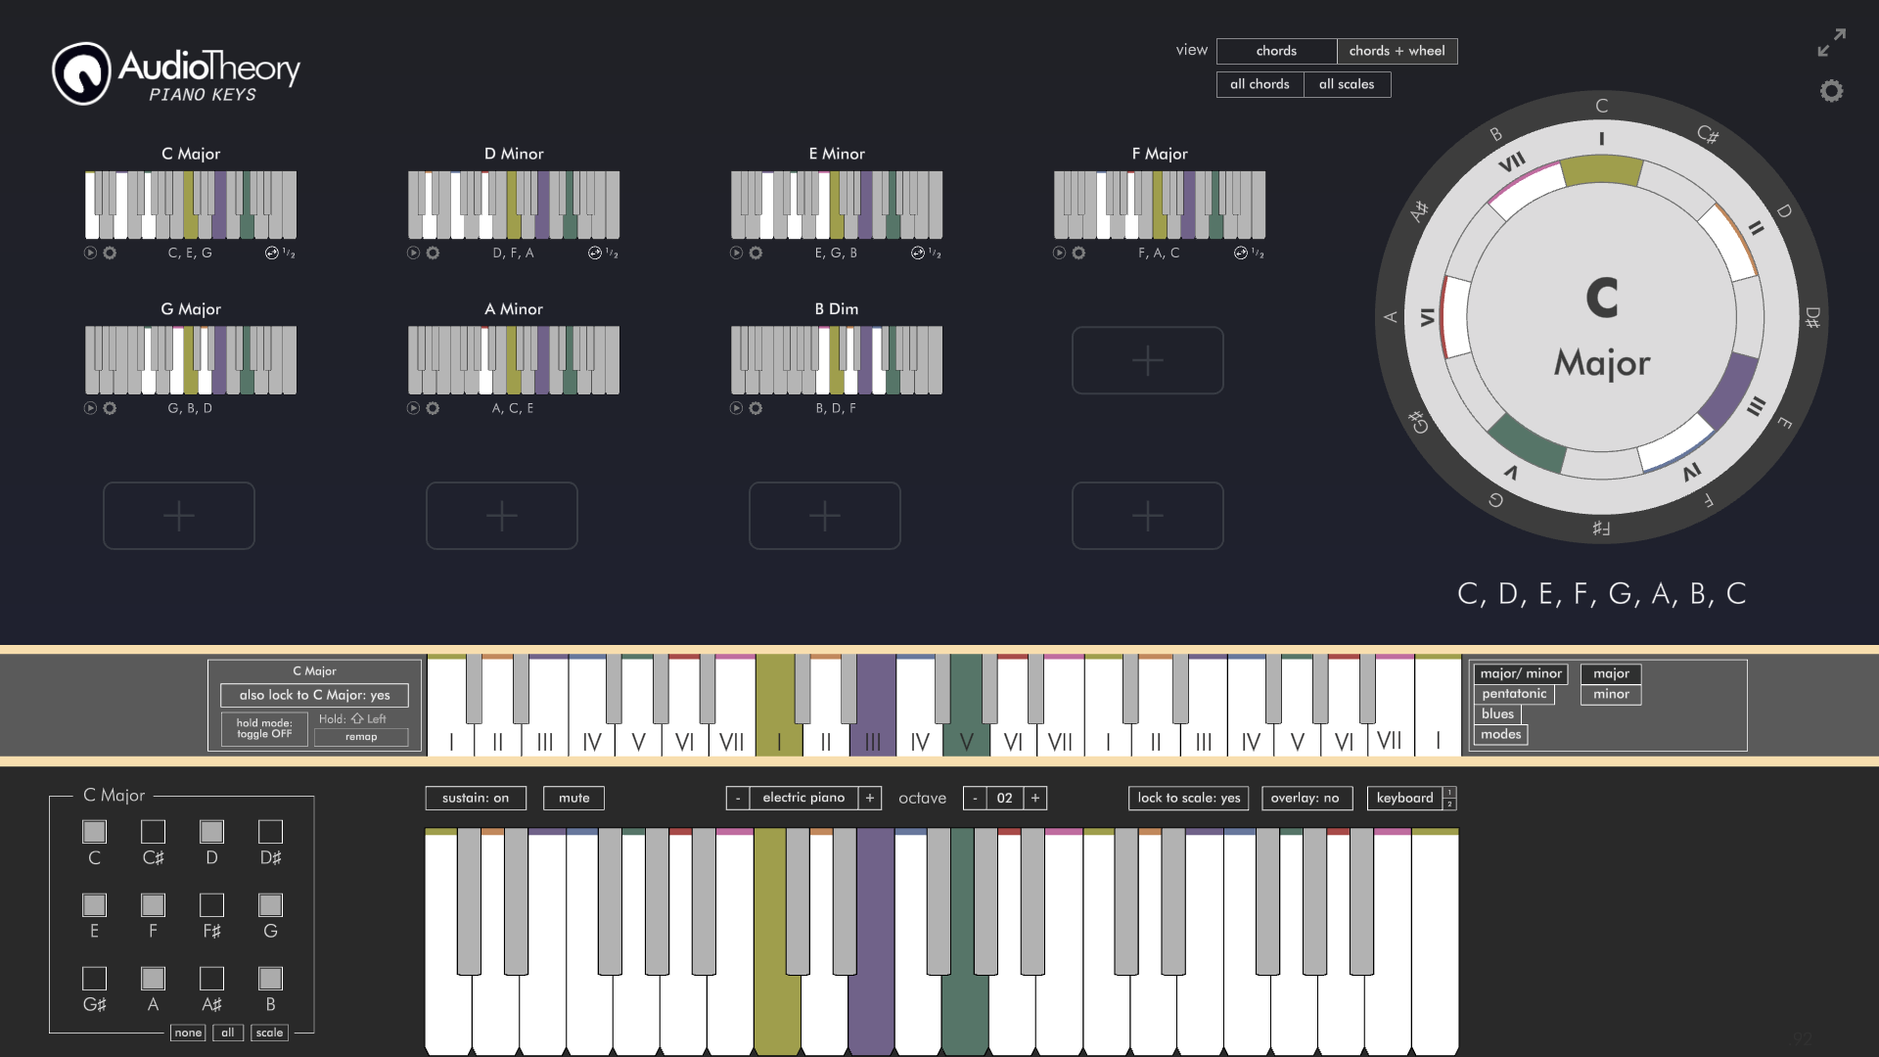Click the inversion icon under E Minor
This screenshot has height=1057, width=1879.
918,253
